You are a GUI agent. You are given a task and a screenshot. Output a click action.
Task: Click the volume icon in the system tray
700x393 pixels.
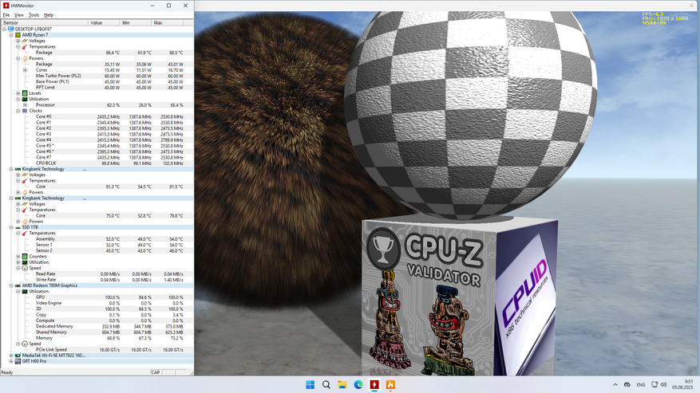663,384
